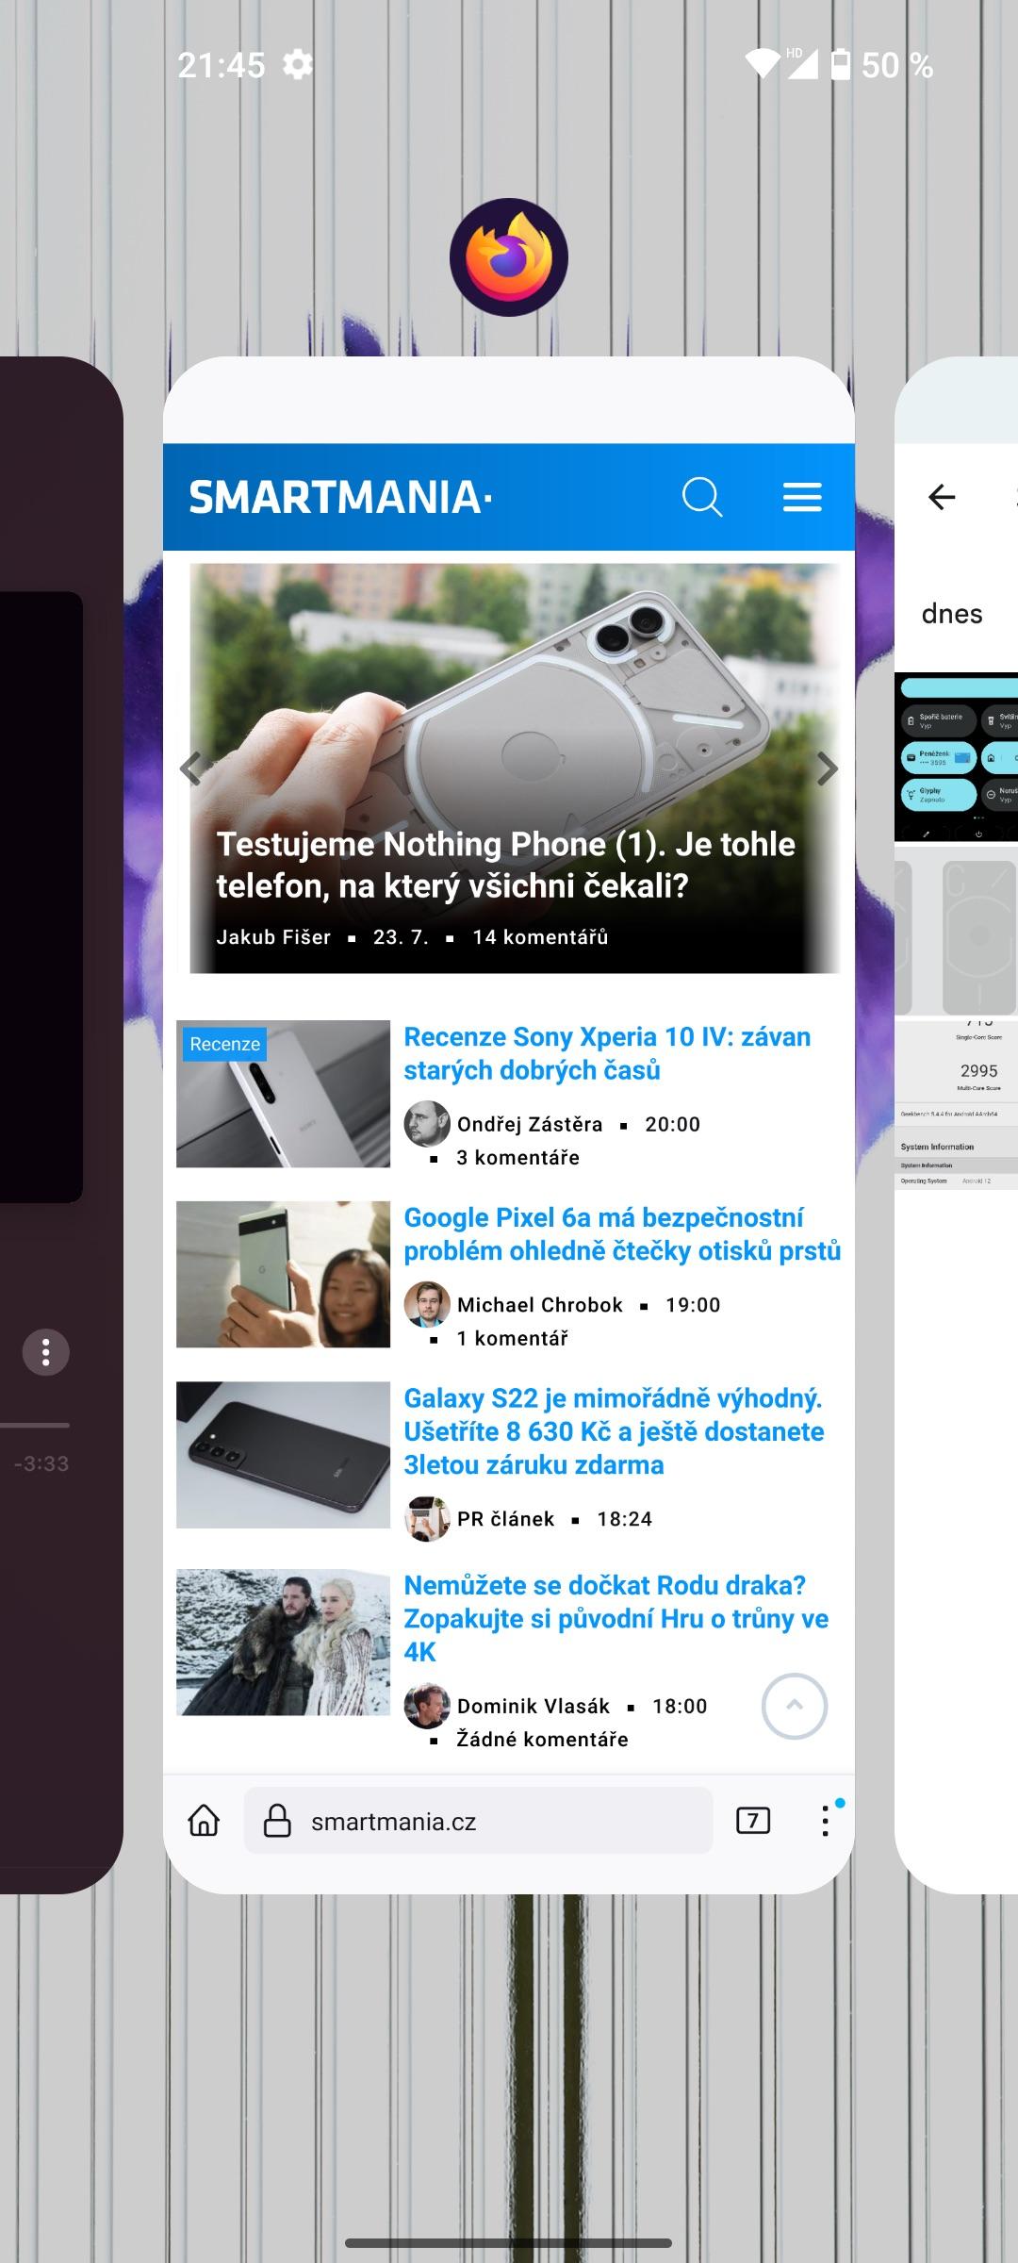Image resolution: width=1018 pixels, height=2263 pixels.
Task: Tap the Sony Xperia article thumbnail
Action: point(283,1094)
